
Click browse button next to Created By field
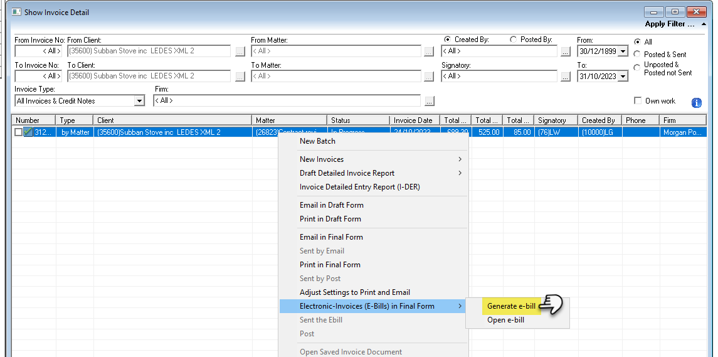pos(566,51)
